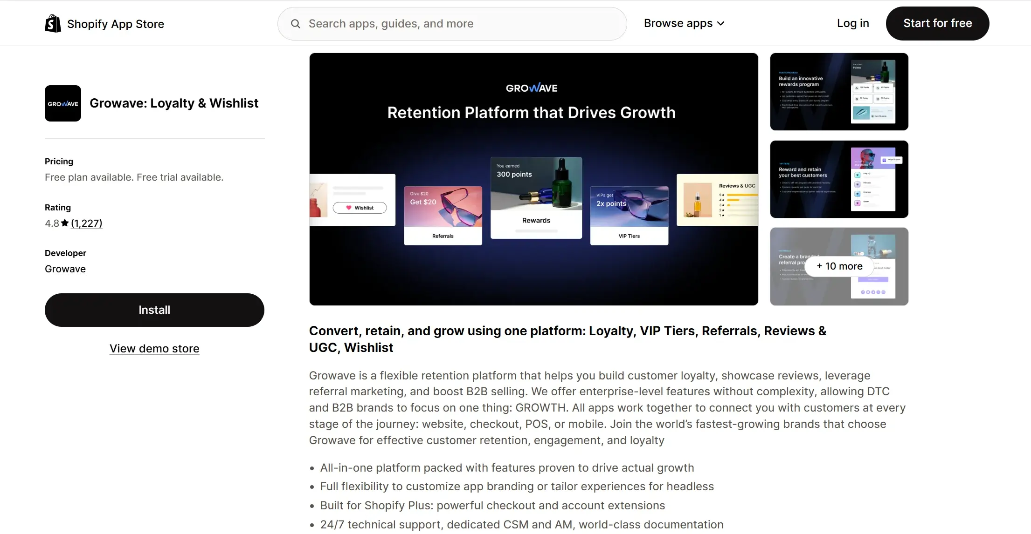Click the search magnifier icon

coord(295,24)
